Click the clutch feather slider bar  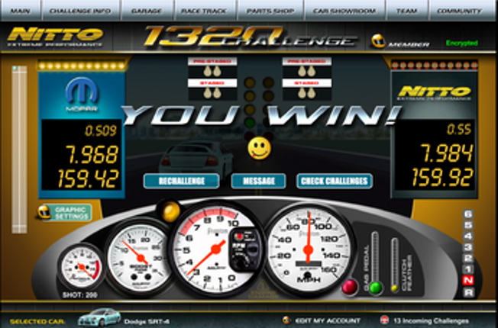(394, 260)
